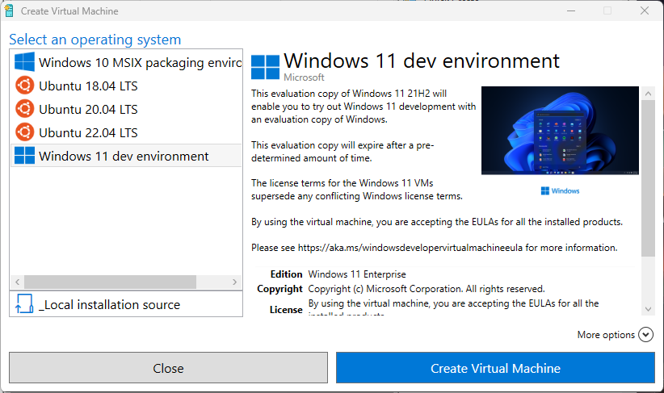Click the Local installation source icon
This screenshot has height=393, width=664.
coord(24,304)
